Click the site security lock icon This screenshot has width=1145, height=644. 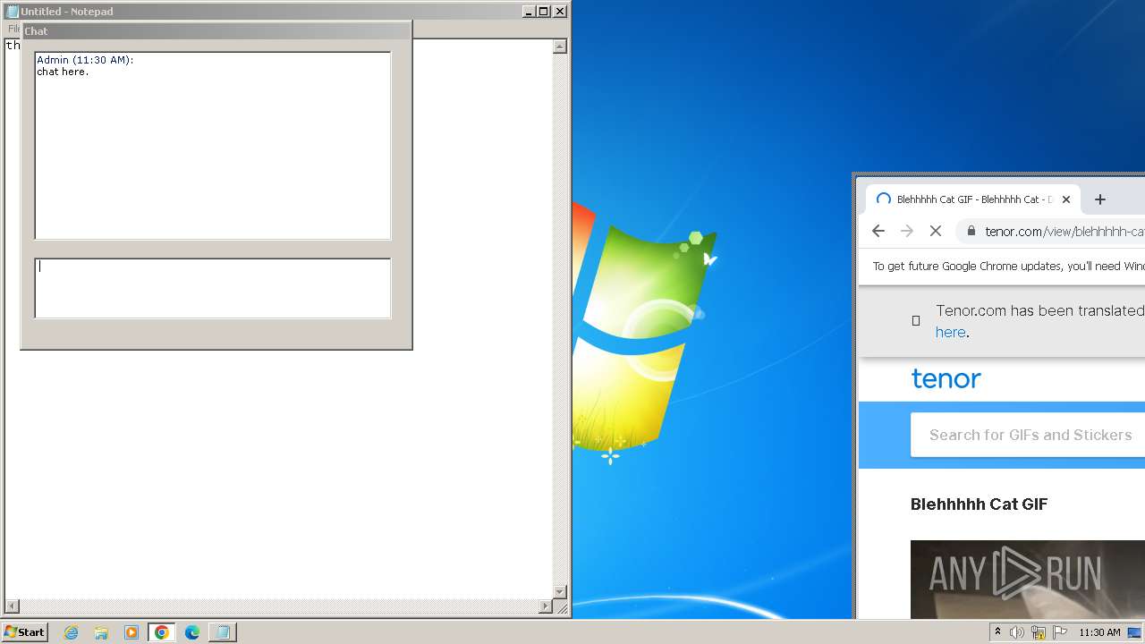click(x=971, y=231)
